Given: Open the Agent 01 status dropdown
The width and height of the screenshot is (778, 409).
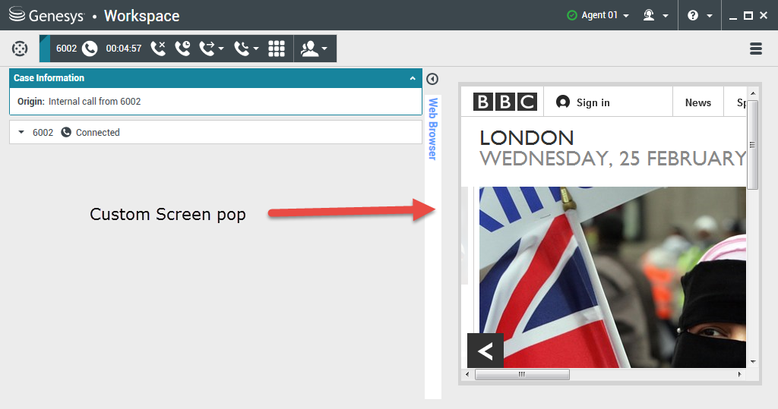Looking at the screenshot, I should click(x=598, y=15).
